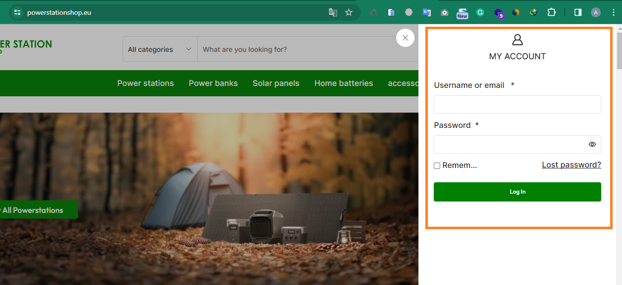Open the blue documents extension icon

391,12
